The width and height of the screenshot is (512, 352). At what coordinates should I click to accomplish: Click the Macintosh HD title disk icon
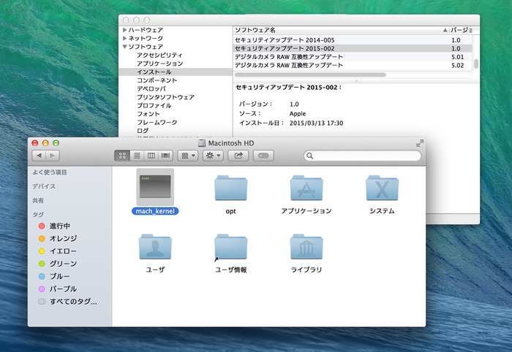pyautogui.click(x=202, y=143)
